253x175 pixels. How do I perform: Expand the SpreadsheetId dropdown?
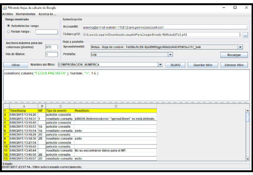coord(240,47)
